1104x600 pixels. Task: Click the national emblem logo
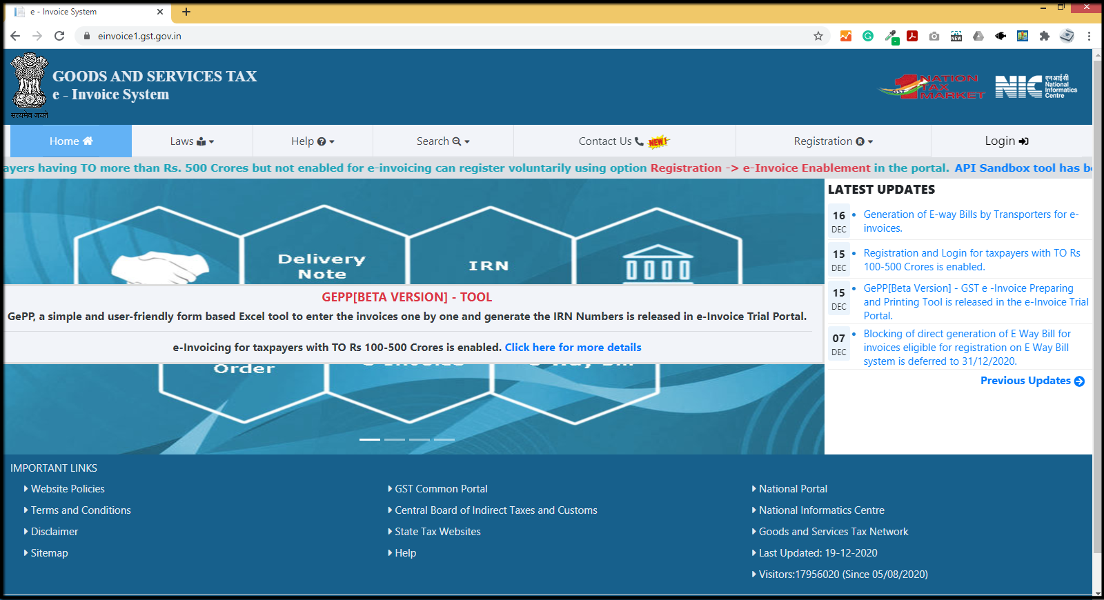[30, 86]
